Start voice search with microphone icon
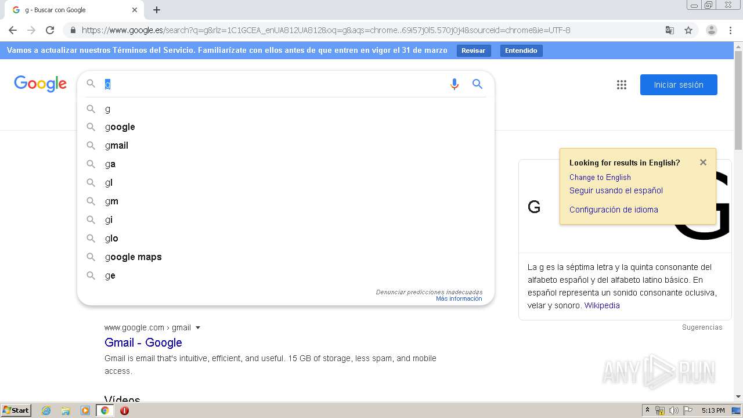This screenshot has width=743, height=418. pyautogui.click(x=455, y=84)
